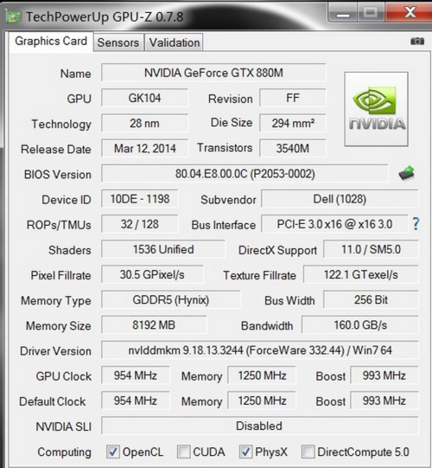Select the Graphics Card tab
This screenshot has width=432, height=468.
point(51,42)
